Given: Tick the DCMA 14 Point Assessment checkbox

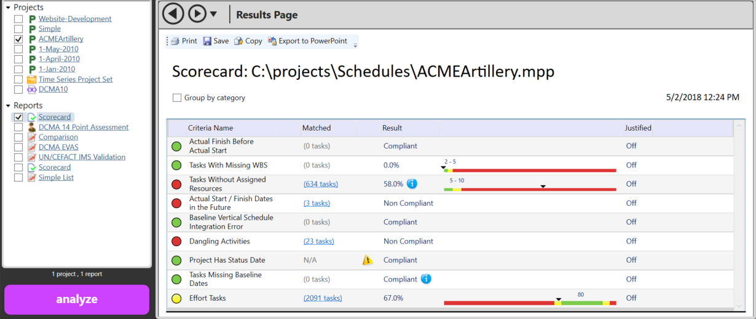Looking at the screenshot, I should point(18,128).
